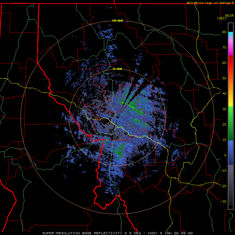Screen dimensions: 235x235
Task: Click the 80 dBZ scale value
Action: [x=224, y=32]
